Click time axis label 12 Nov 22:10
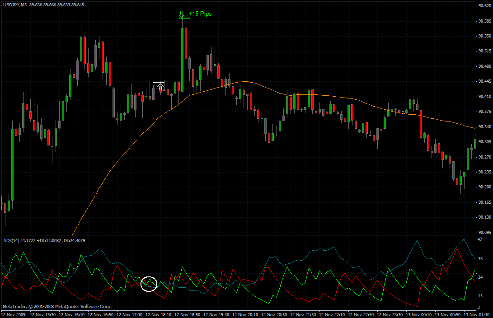The image size is (493, 318). 332,314
